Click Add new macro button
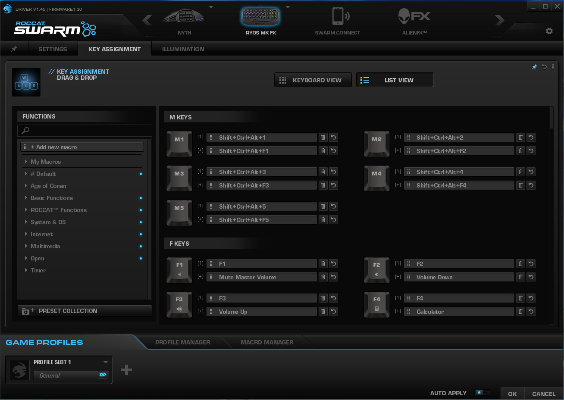This screenshot has height=400, width=564. coord(82,147)
